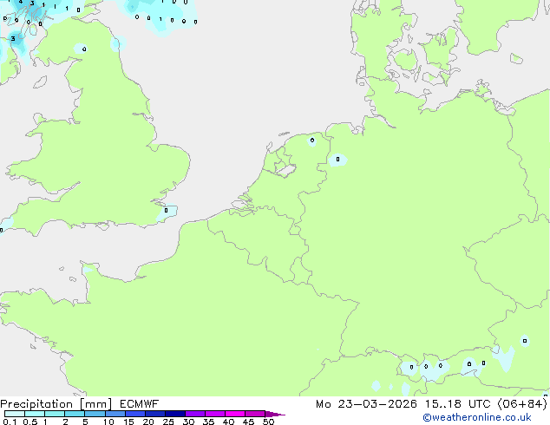Click the '0' value on the Dutch-German border
Viewport: 550px width, 425px height.
tap(337, 160)
